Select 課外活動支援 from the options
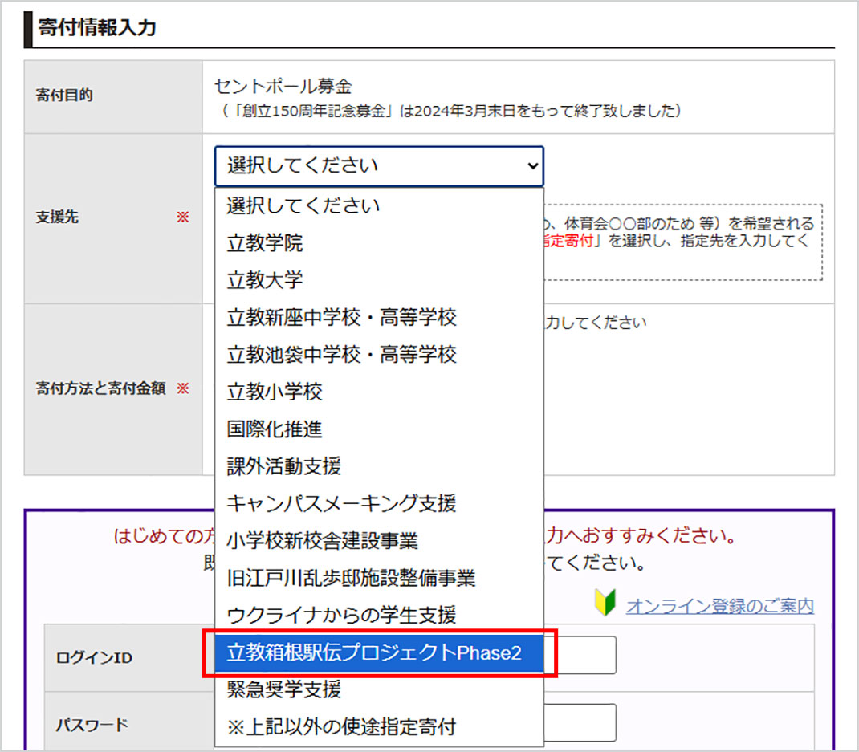Viewport: 859px width, 752px height. coord(284,465)
